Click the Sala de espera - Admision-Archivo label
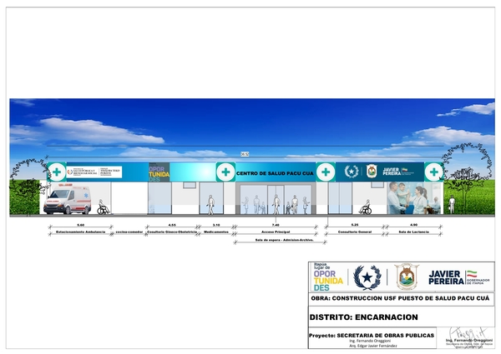Viewport: 501px width, 354px height. pyautogui.click(x=285, y=240)
